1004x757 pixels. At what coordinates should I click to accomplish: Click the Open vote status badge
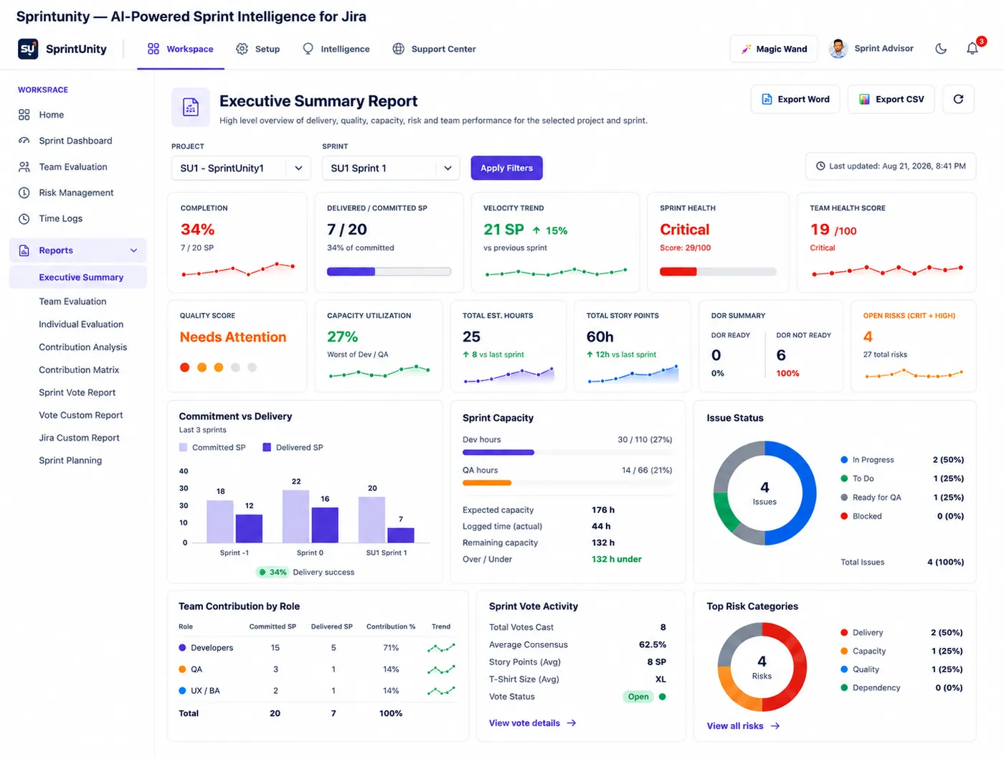click(x=638, y=697)
